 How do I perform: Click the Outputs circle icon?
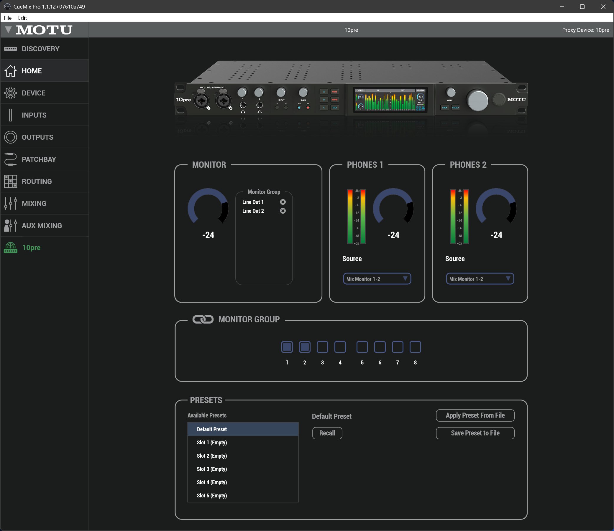pyautogui.click(x=10, y=137)
